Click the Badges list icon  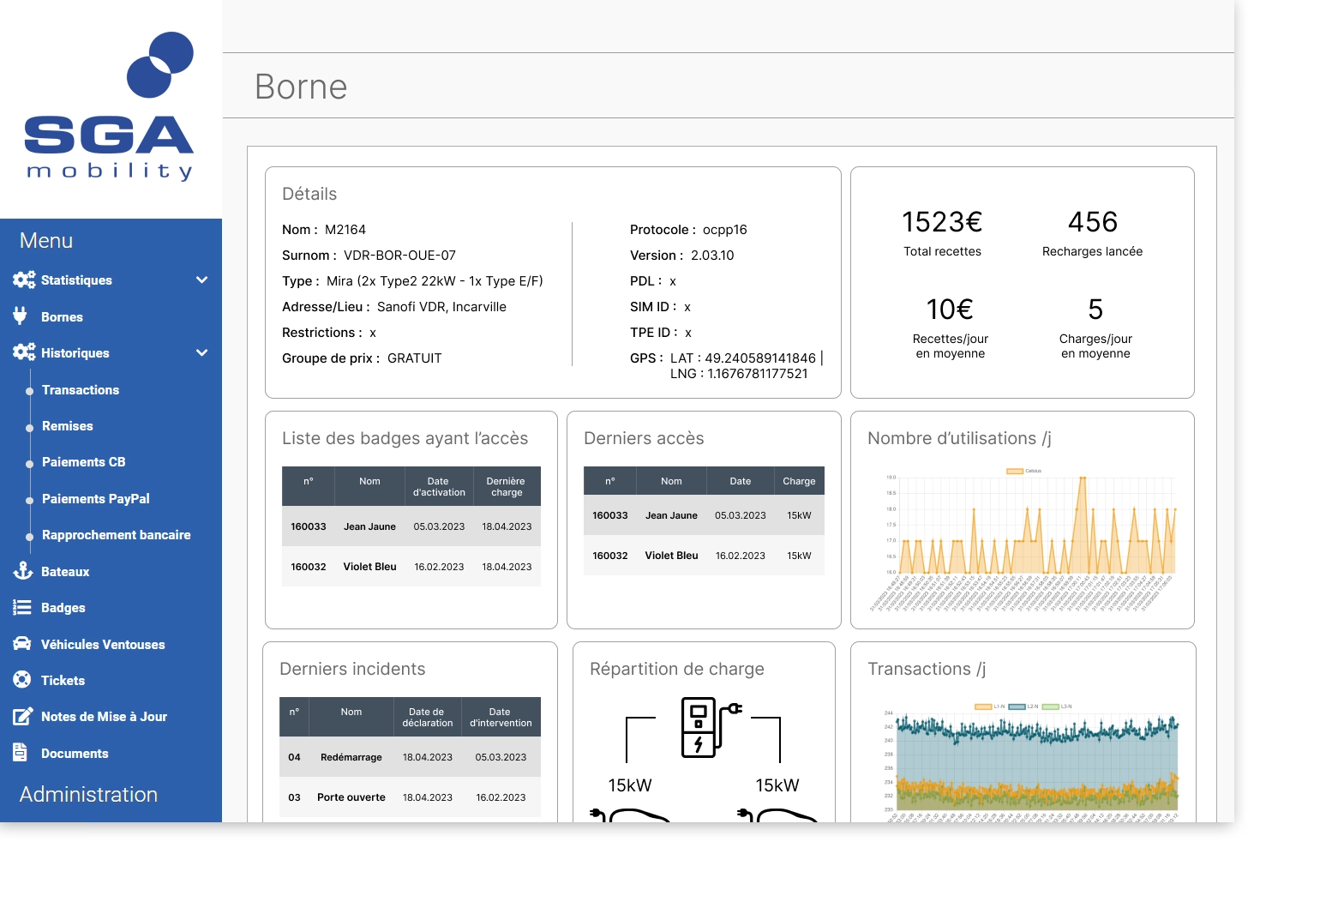click(22, 608)
